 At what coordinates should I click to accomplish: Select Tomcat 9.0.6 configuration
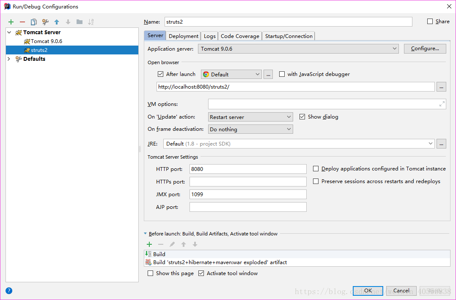pos(47,41)
